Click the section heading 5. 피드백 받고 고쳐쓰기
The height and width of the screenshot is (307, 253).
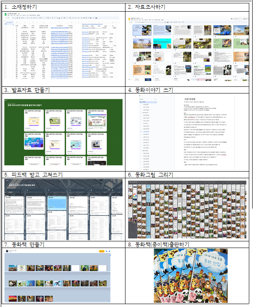pos(33,174)
